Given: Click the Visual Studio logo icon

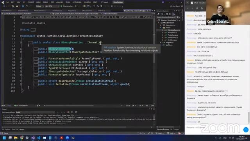Looking at the screenshot, I should pos(3,2).
